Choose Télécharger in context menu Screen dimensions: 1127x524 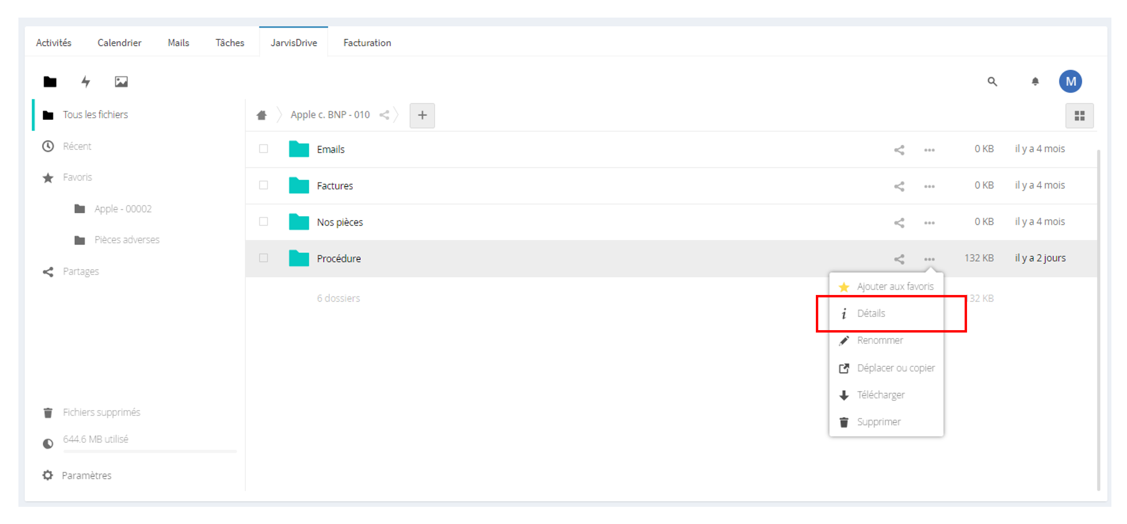coord(886,395)
